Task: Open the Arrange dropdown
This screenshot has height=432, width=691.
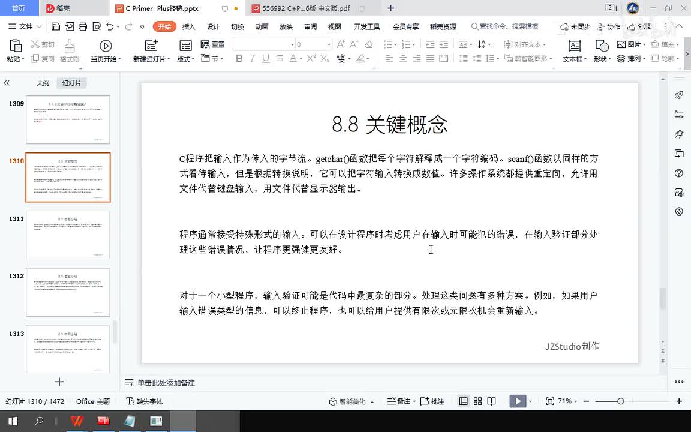Action: click(x=631, y=59)
